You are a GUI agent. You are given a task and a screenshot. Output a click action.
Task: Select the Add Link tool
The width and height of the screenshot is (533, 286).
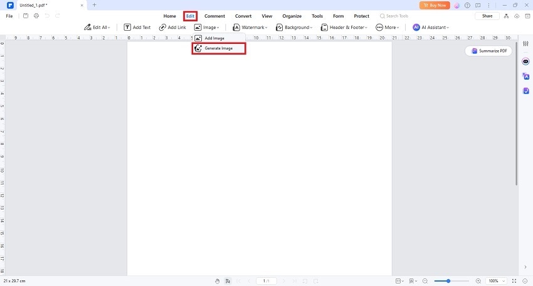(172, 27)
